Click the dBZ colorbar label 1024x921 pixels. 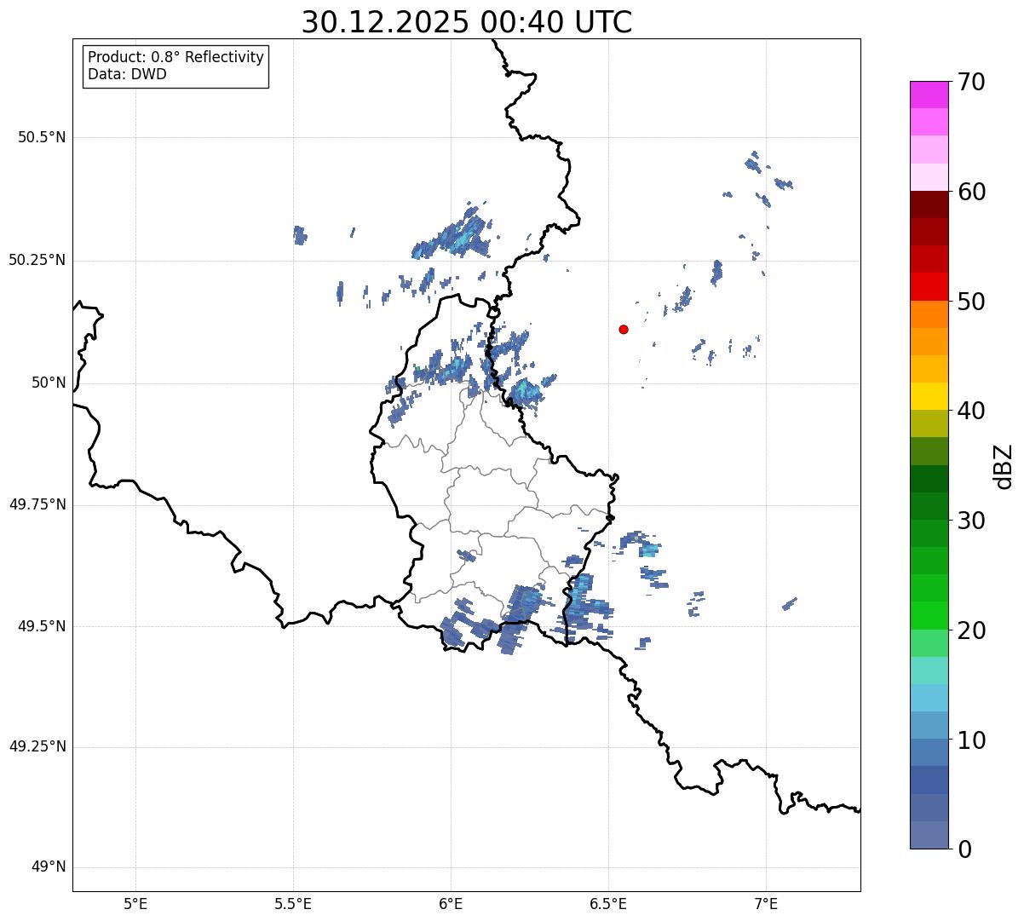point(1004,466)
